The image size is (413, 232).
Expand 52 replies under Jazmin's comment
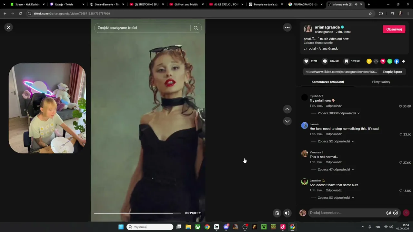pyautogui.click(x=336, y=141)
